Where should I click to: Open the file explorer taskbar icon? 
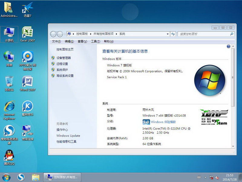36,177
